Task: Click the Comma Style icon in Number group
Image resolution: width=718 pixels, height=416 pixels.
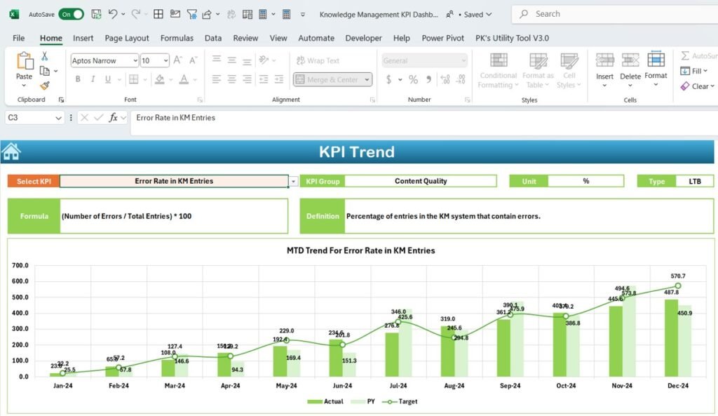Action: pyautogui.click(x=429, y=79)
